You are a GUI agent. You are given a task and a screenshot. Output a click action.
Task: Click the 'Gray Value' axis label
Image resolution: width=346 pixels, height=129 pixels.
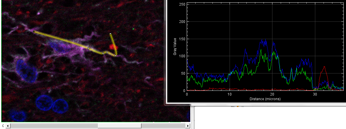[175, 47]
